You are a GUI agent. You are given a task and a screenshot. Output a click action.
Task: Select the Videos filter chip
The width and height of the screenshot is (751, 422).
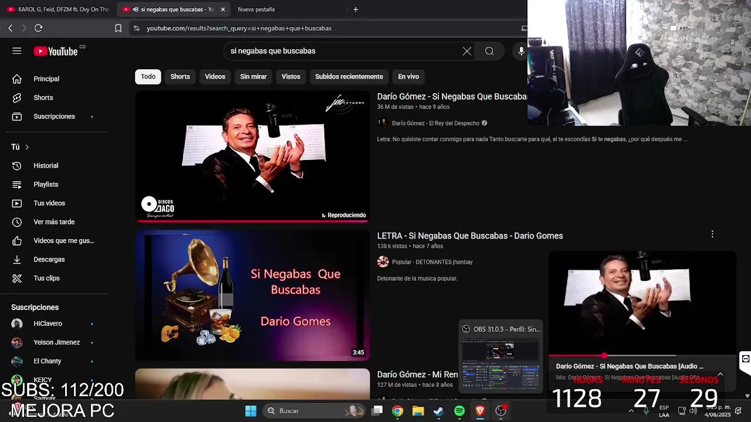(x=215, y=77)
